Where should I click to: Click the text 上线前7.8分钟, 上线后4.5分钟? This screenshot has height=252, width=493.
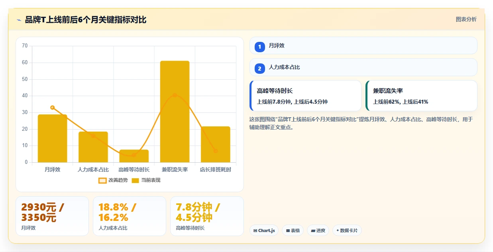point(292,102)
